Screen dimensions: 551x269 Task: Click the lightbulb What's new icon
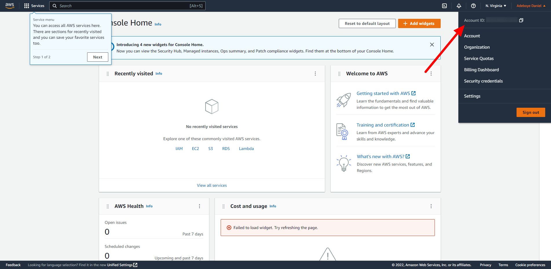point(344,163)
